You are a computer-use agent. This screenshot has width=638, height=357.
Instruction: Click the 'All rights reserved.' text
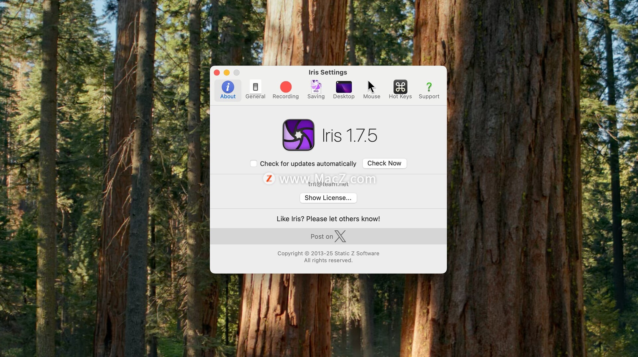coord(328,260)
